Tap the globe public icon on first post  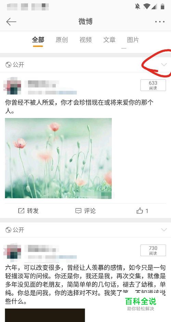(9, 65)
